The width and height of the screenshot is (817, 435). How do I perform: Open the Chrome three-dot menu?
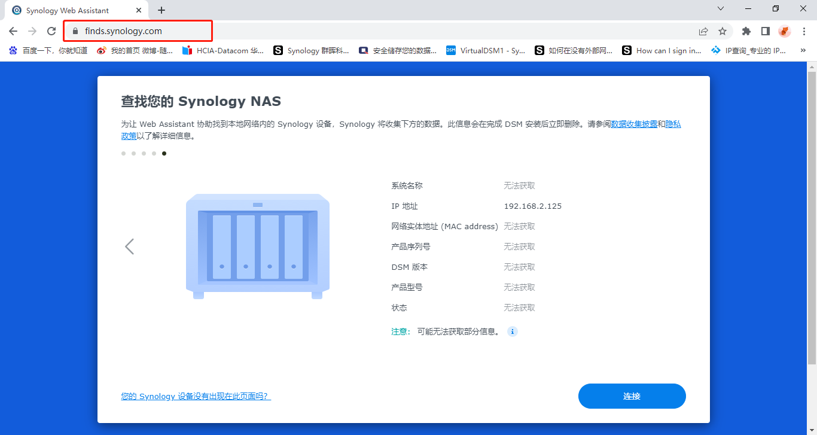pos(804,31)
